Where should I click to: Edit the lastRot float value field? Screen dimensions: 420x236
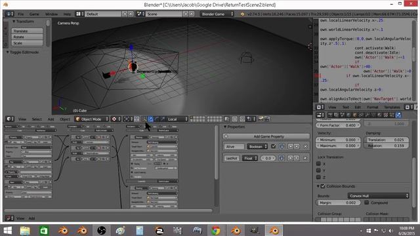point(268,158)
